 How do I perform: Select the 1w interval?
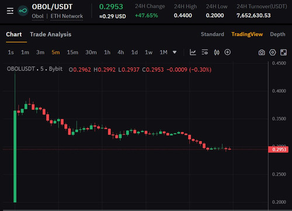coord(148,52)
